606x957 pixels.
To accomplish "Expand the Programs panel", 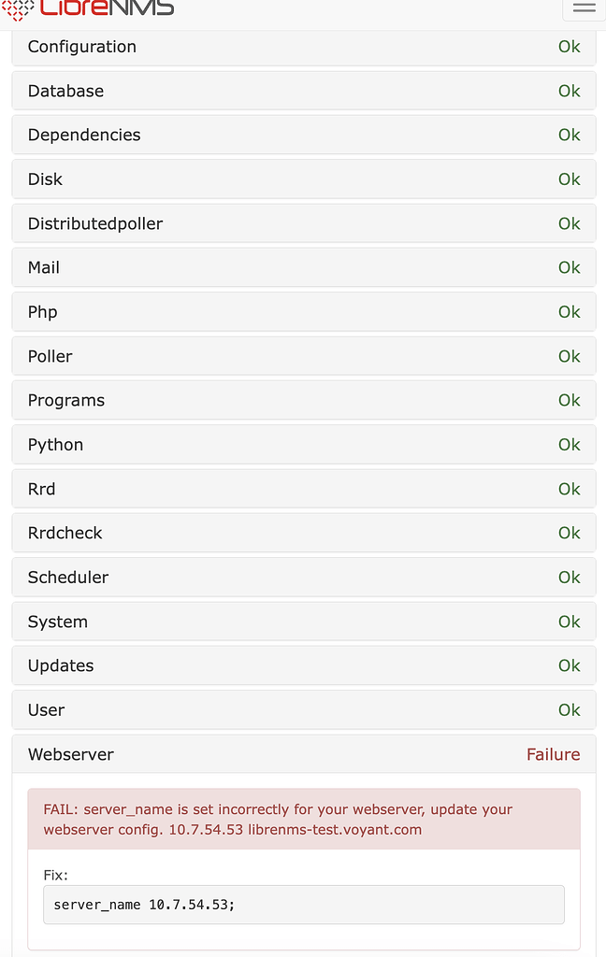I will [x=303, y=400].
